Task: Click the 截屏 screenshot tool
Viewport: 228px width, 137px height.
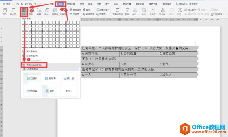Action: pyautogui.click(x=39, y=11)
